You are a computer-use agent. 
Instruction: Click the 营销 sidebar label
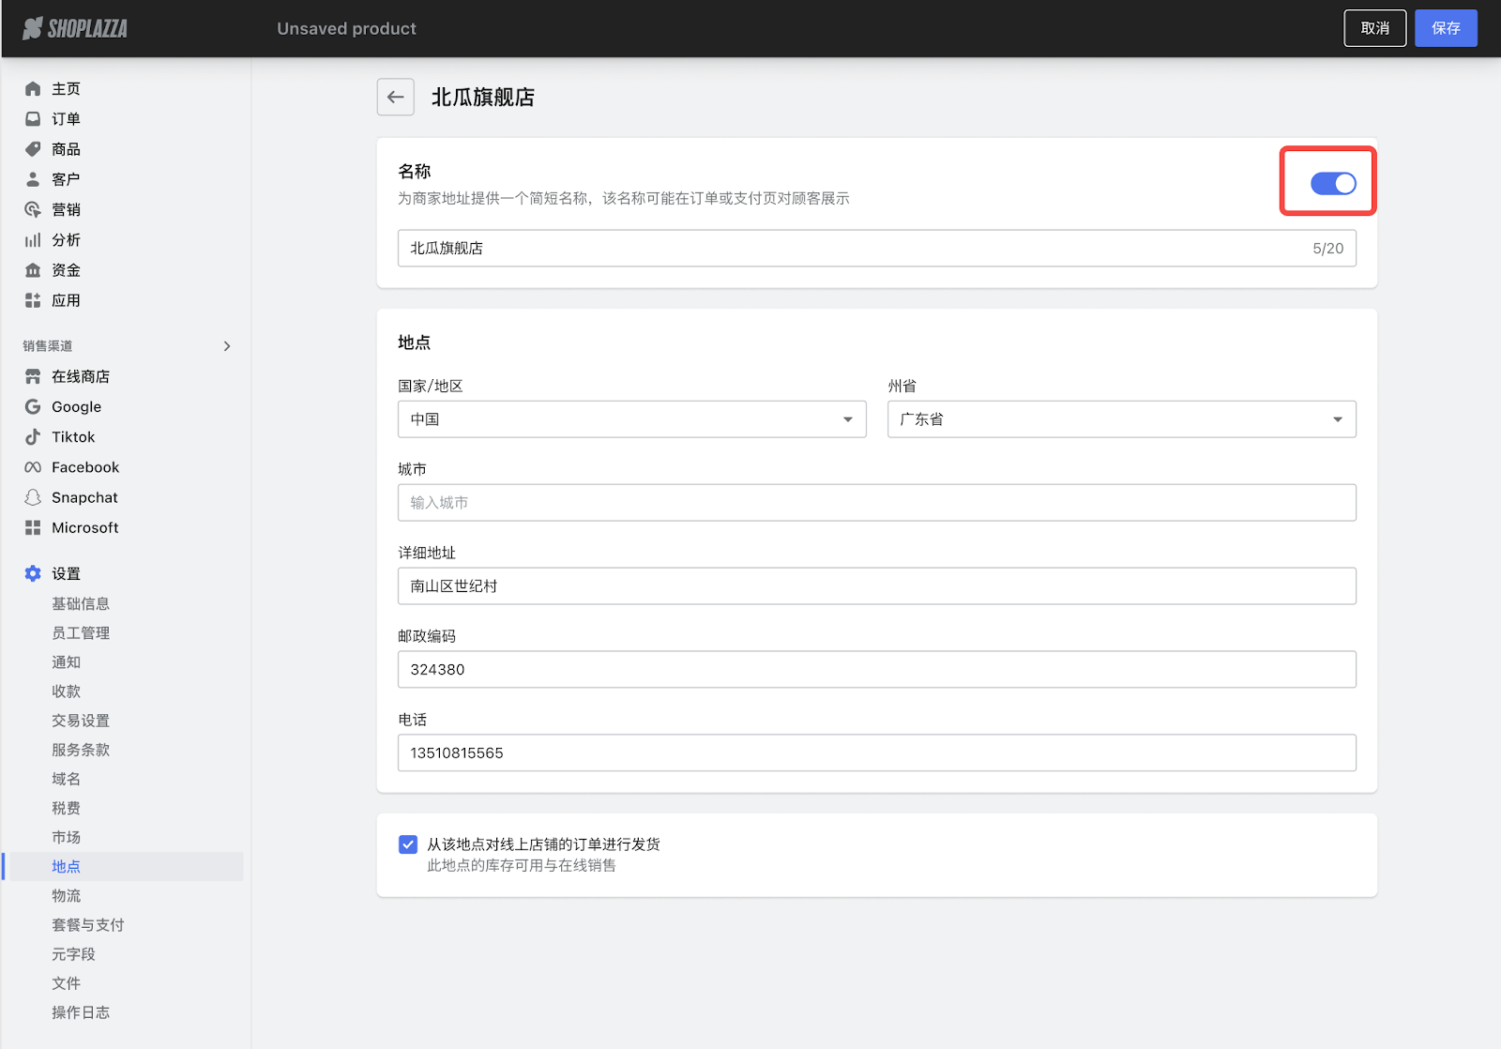click(x=66, y=209)
